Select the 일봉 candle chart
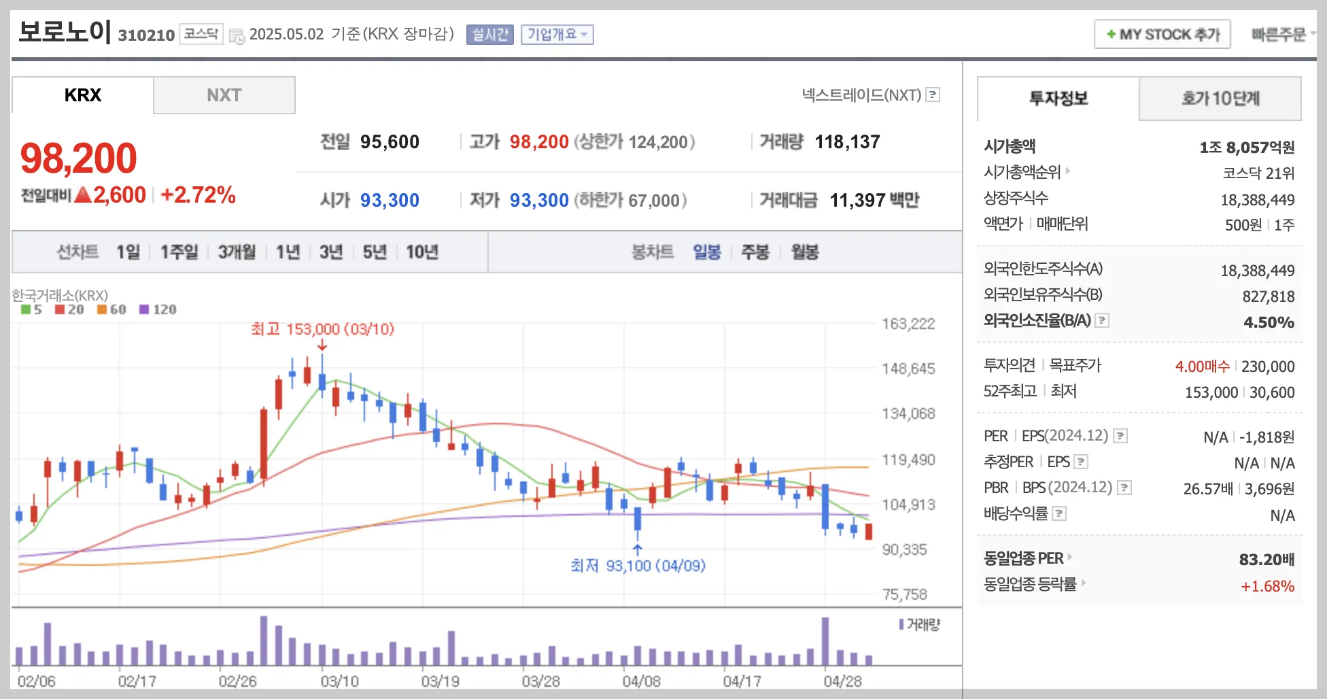 (x=707, y=252)
